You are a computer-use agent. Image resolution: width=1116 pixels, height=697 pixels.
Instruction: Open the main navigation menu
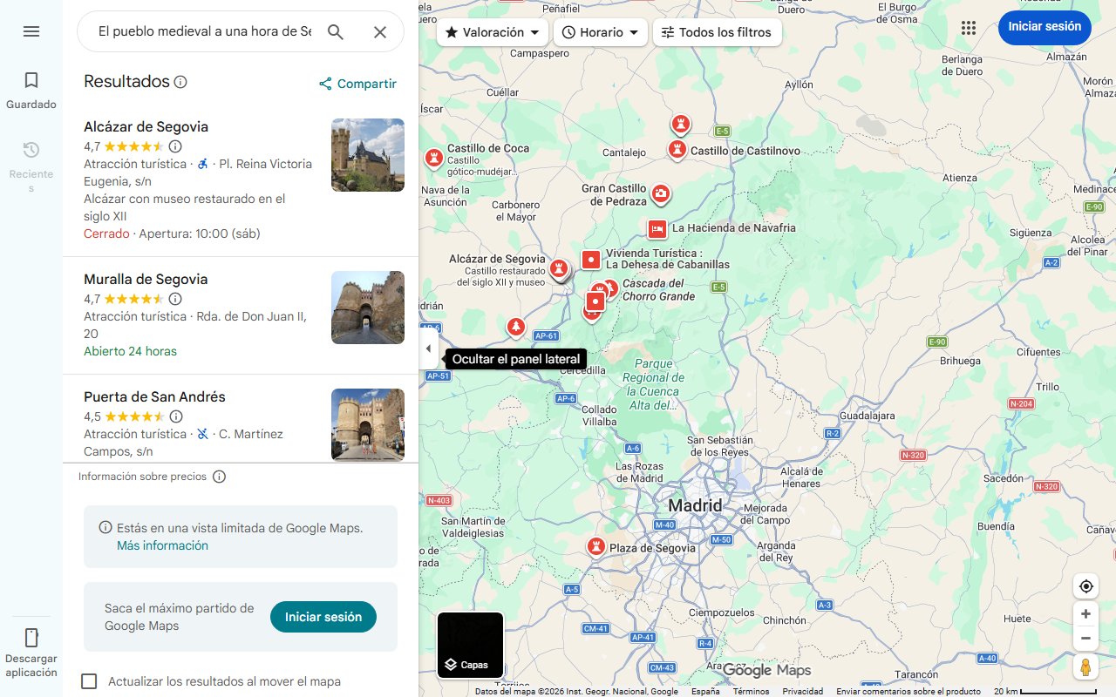(31, 31)
